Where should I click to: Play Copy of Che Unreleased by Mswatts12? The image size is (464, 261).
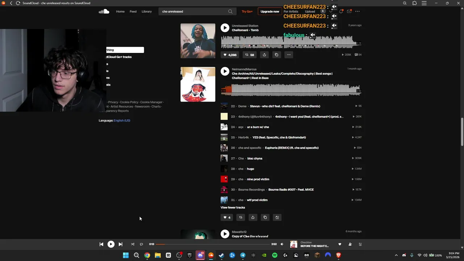(x=225, y=234)
